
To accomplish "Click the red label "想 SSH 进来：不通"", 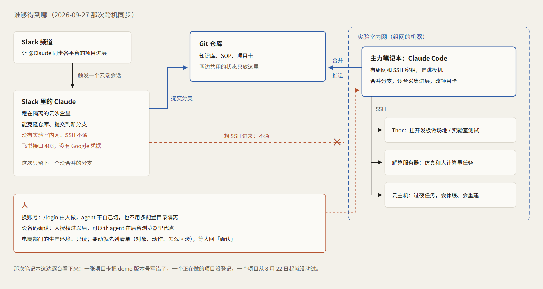I will pyautogui.click(x=247, y=136).
